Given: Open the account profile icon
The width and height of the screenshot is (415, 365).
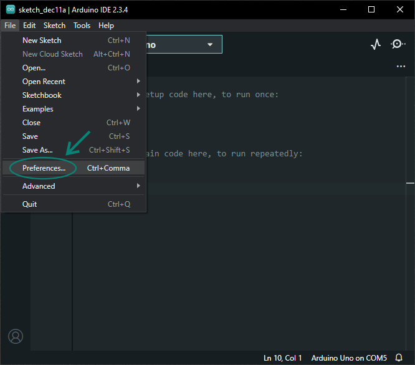Looking at the screenshot, I should tap(16, 336).
